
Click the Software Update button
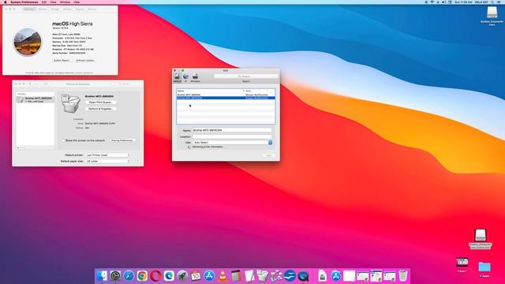point(85,60)
